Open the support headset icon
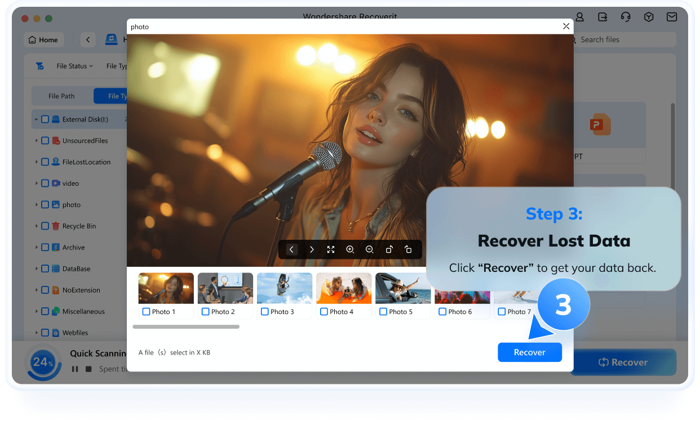This screenshot has width=700, height=430. pyautogui.click(x=626, y=17)
